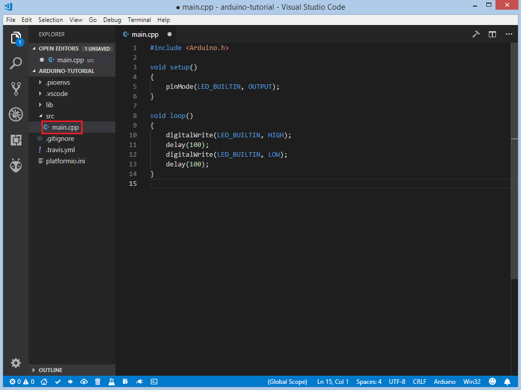Click the PlatformIO Home icon in status bar
521x390 pixels.
tap(44, 382)
